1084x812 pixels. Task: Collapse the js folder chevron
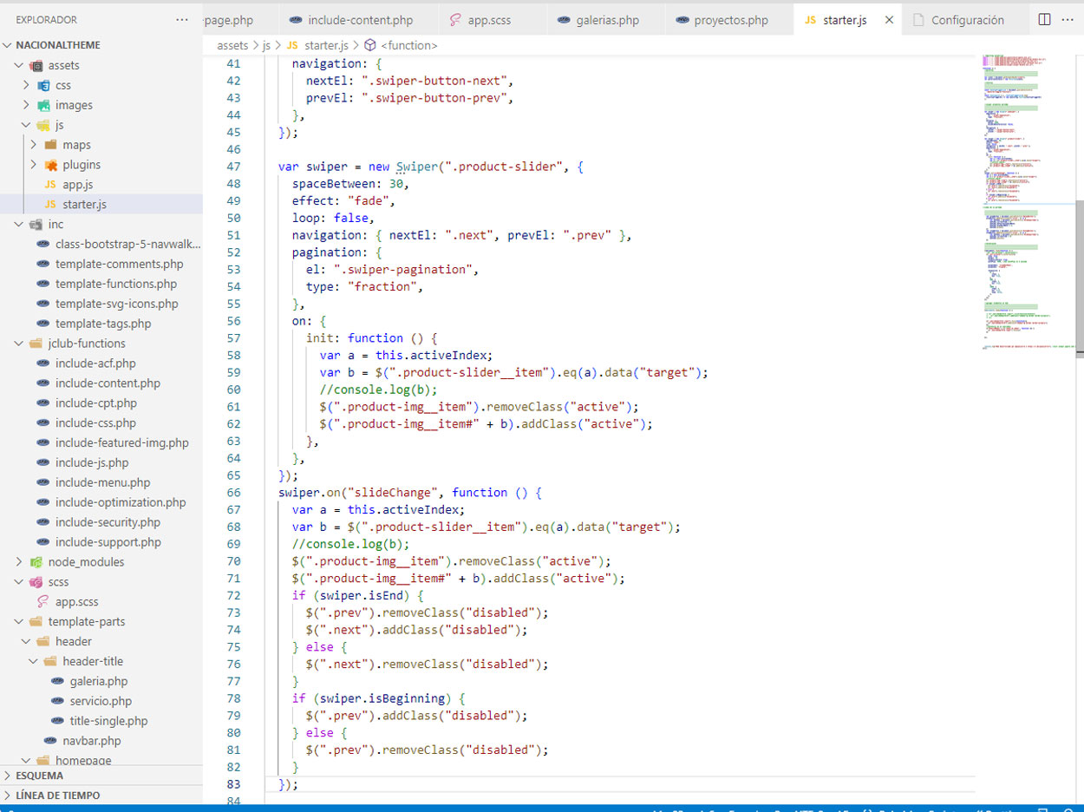point(27,125)
